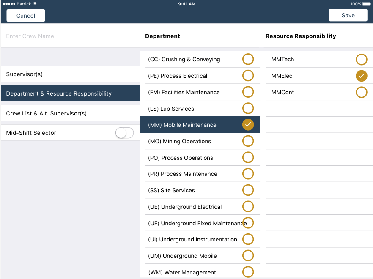Deselect the checked Mobile Maintenance checkmark
The height and width of the screenshot is (279, 373).
pyautogui.click(x=248, y=125)
